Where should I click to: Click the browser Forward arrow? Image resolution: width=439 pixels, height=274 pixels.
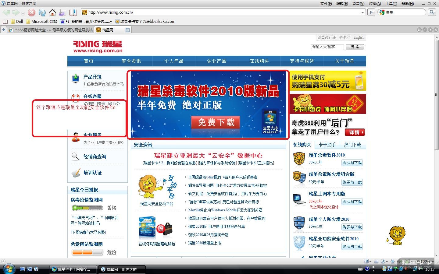16,12
